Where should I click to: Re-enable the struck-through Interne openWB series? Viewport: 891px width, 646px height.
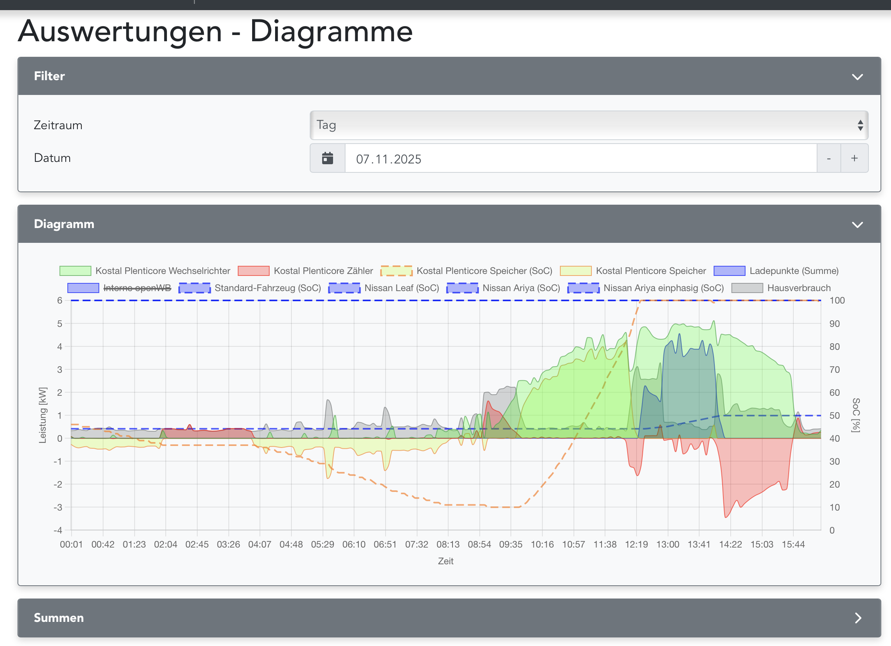point(137,288)
